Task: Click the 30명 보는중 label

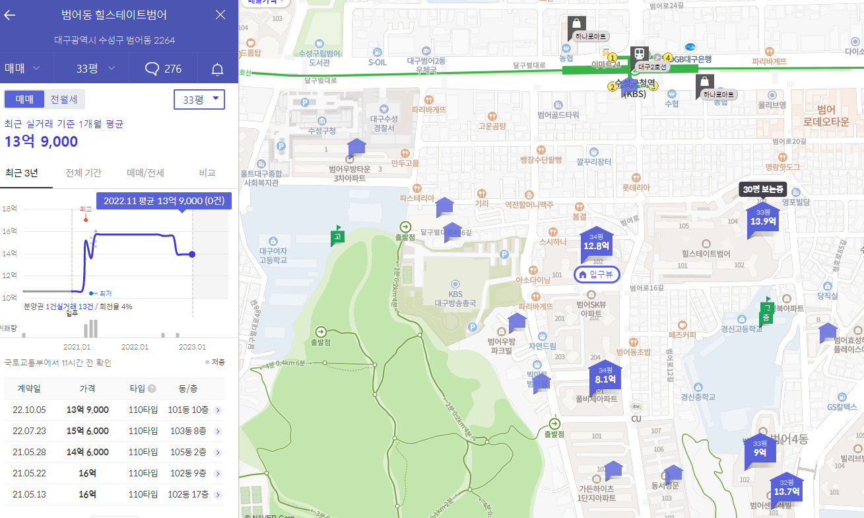Action: click(762, 190)
